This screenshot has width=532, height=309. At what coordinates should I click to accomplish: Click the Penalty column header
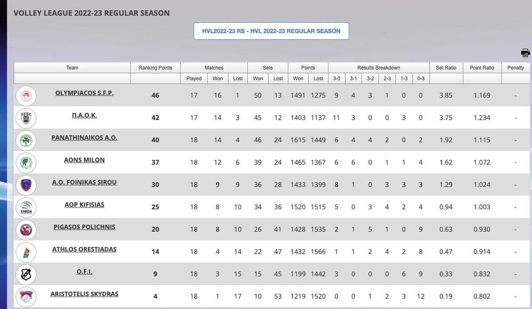(516, 68)
